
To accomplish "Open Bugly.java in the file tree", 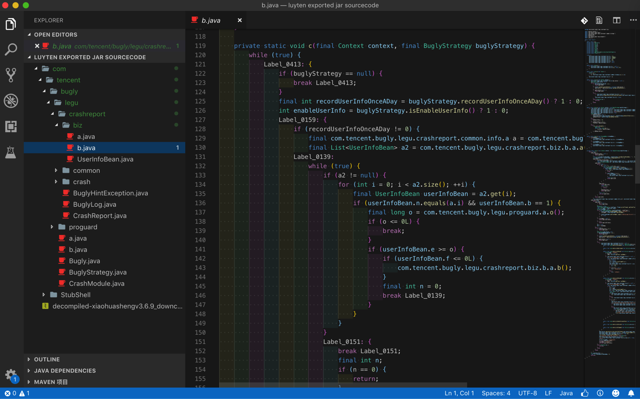I will pyautogui.click(x=104, y=261).
